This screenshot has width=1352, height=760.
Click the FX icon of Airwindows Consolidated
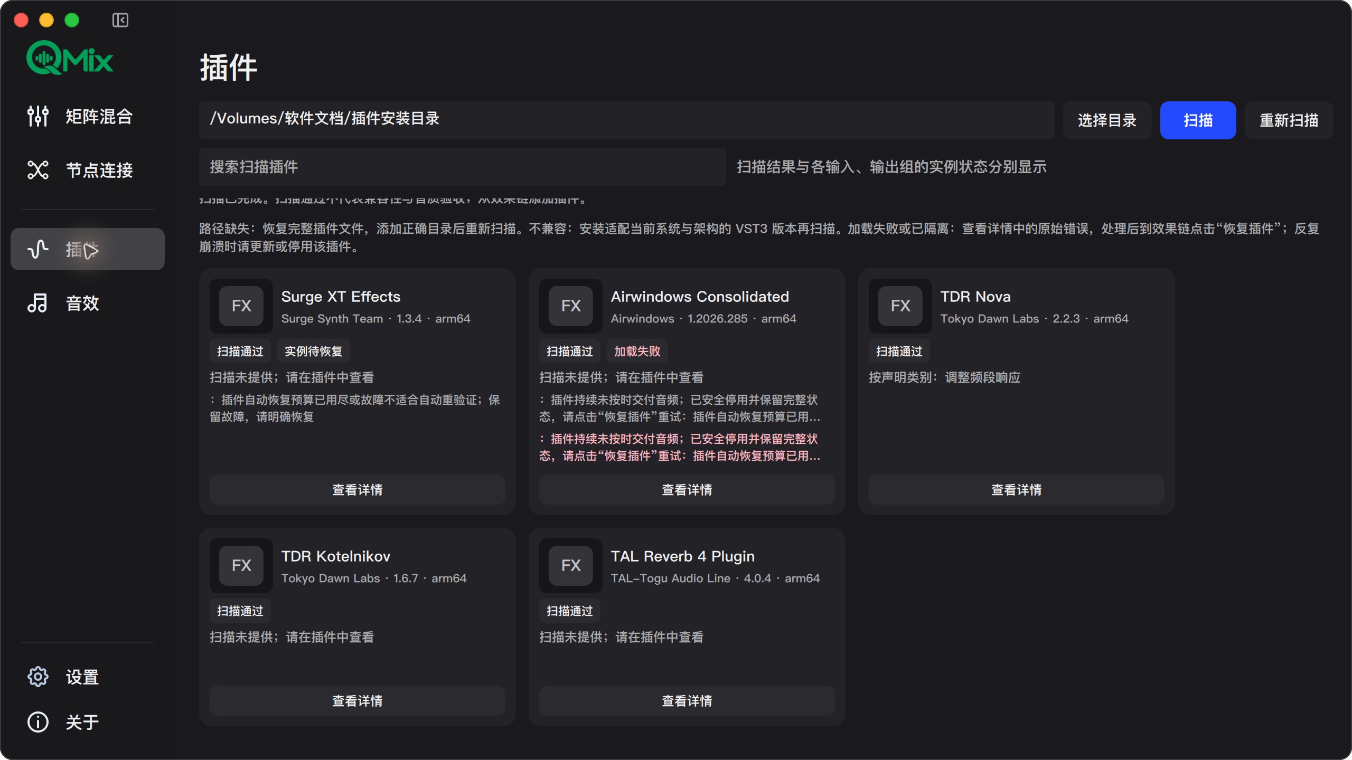tap(571, 306)
